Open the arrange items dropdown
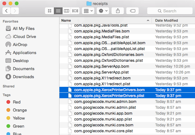This screenshot has width=195, height=135. [x=88, y=11]
